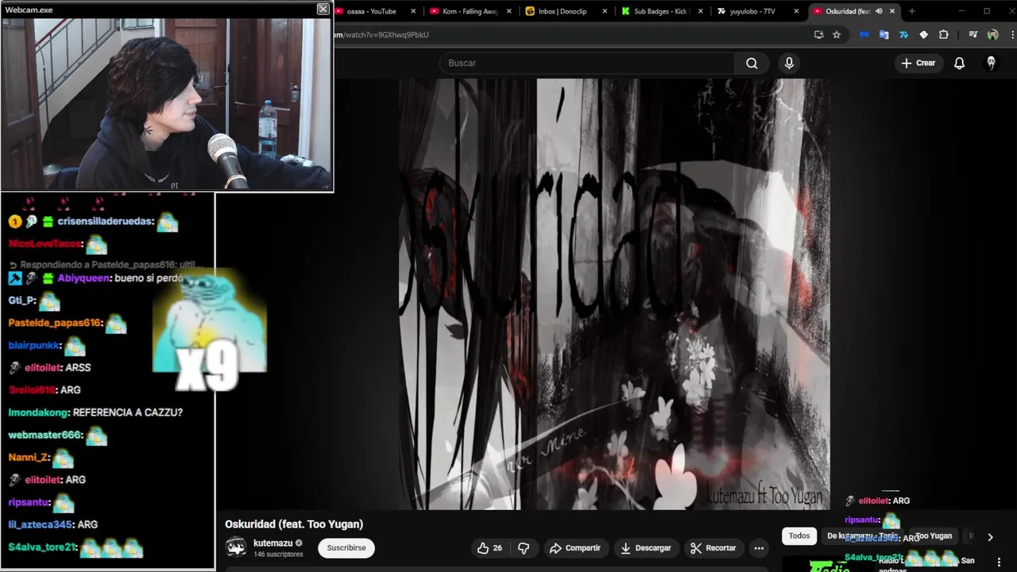
Task: Click elitoilet 'ARSS' chat message
Action: point(78,368)
